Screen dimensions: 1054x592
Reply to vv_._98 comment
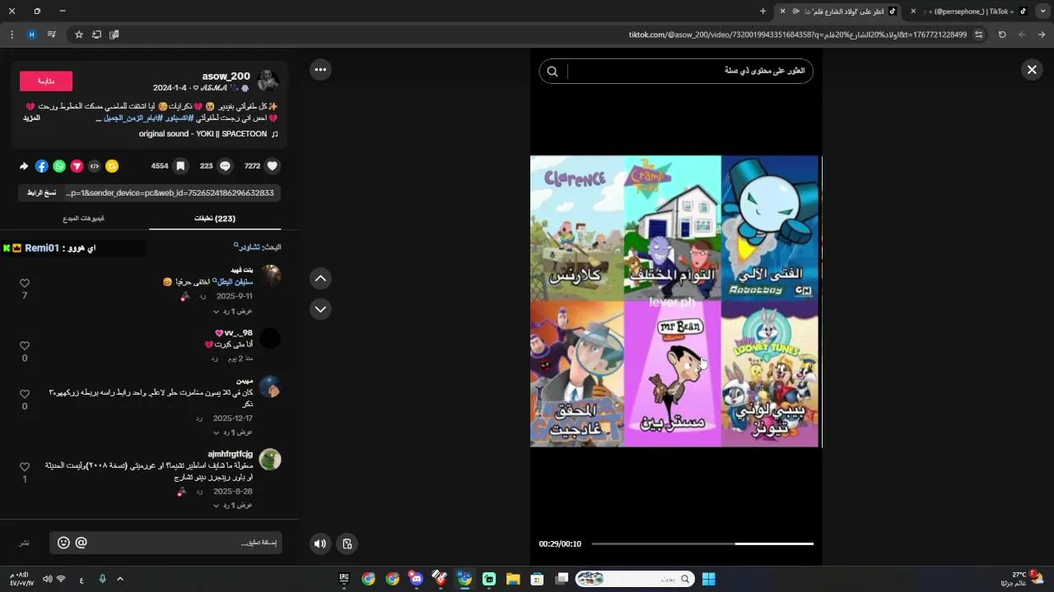[214, 358]
